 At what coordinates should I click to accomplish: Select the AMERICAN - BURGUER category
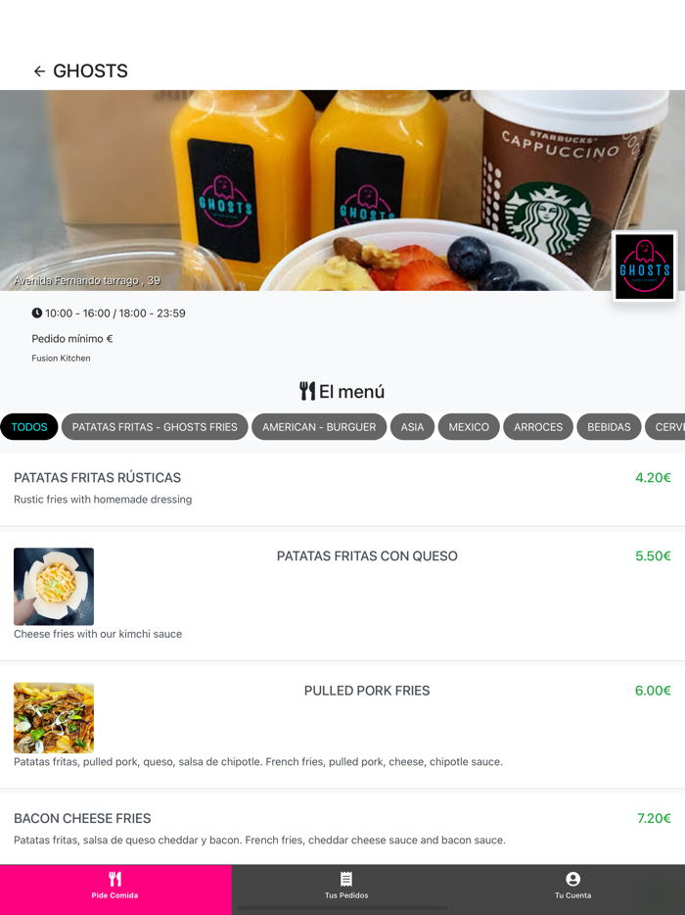pos(319,426)
